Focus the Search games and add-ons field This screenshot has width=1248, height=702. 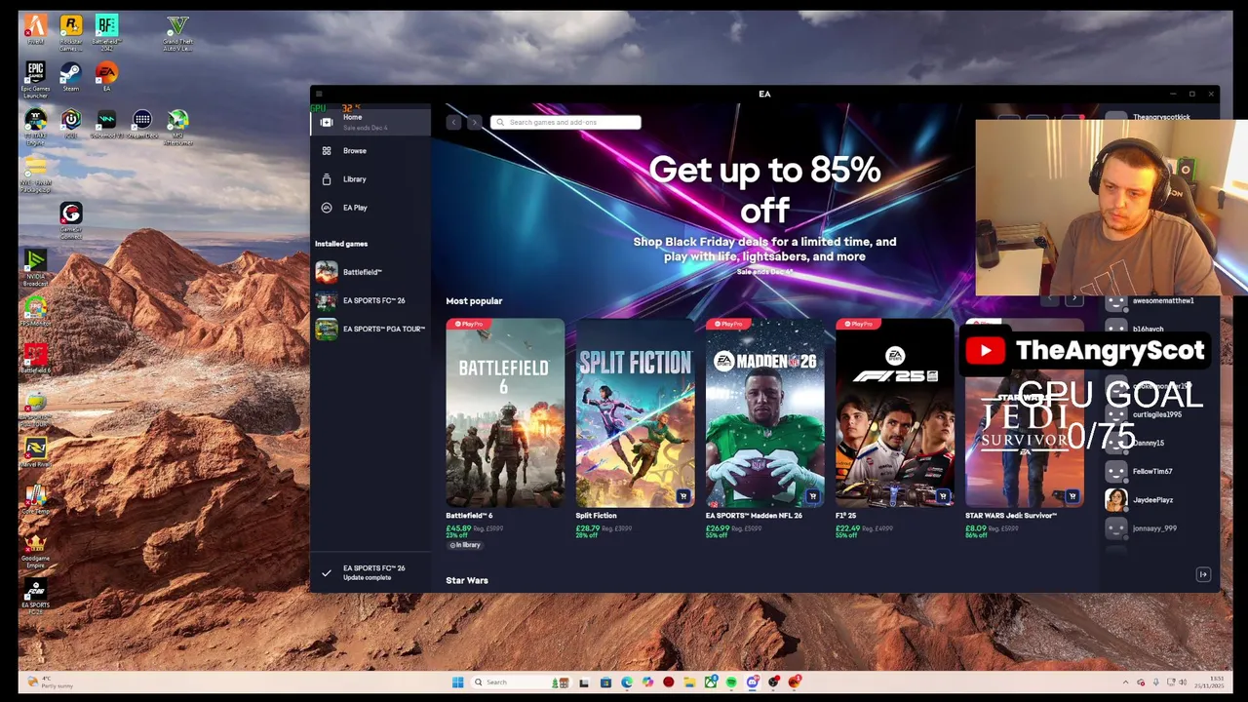[565, 122]
